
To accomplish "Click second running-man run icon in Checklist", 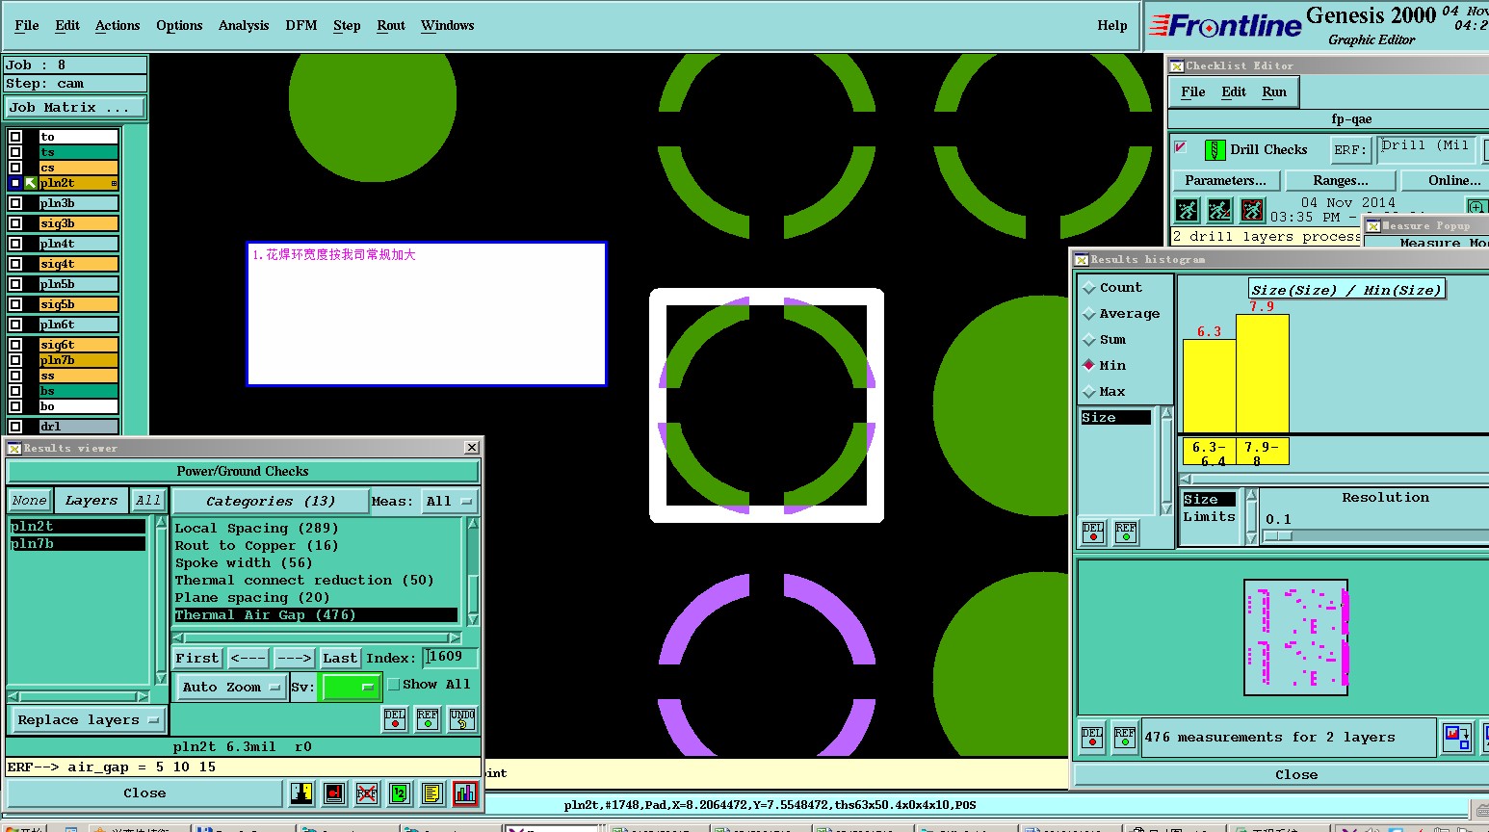I will [1219, 210].
